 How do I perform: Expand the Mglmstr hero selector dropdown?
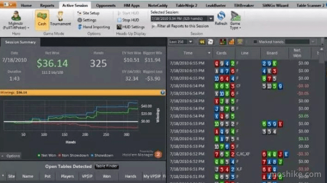tap(29, 27)
